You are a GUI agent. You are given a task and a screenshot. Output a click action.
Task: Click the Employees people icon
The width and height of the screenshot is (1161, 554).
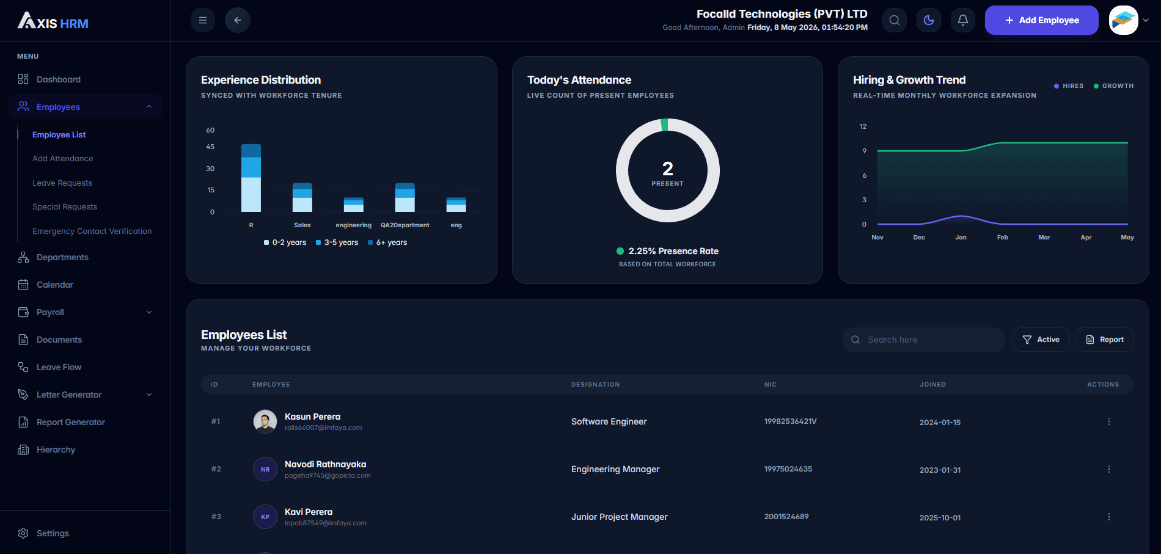(23, 106)
